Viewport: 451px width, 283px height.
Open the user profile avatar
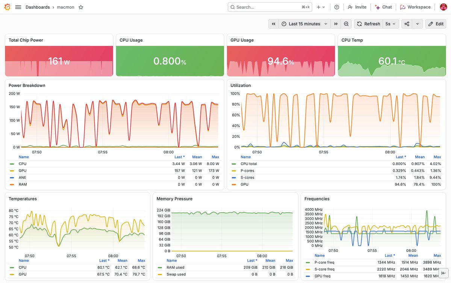pos(443,7)
